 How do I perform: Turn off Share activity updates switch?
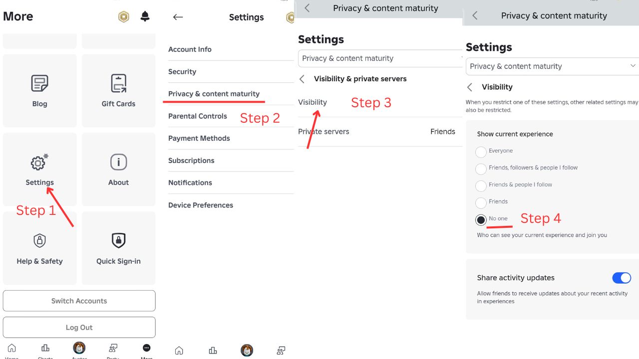[622, 278]
